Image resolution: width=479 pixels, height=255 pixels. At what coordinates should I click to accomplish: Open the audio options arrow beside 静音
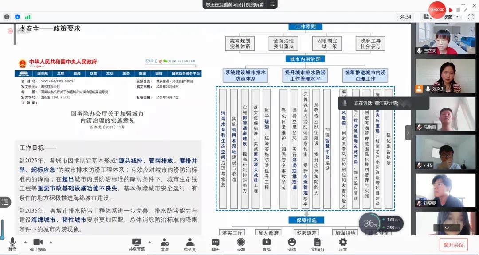[25, 243]
